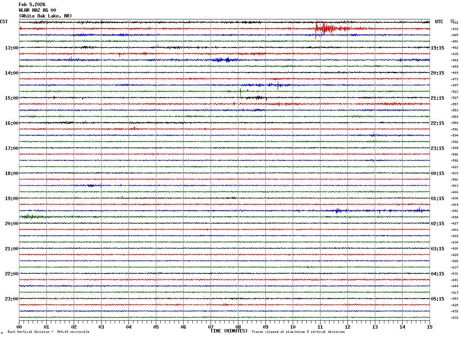Click the '08' tick label on minutes axis
Image resolution: width=460 pixels, height=337 pixels.
click(x=238, y=327)
